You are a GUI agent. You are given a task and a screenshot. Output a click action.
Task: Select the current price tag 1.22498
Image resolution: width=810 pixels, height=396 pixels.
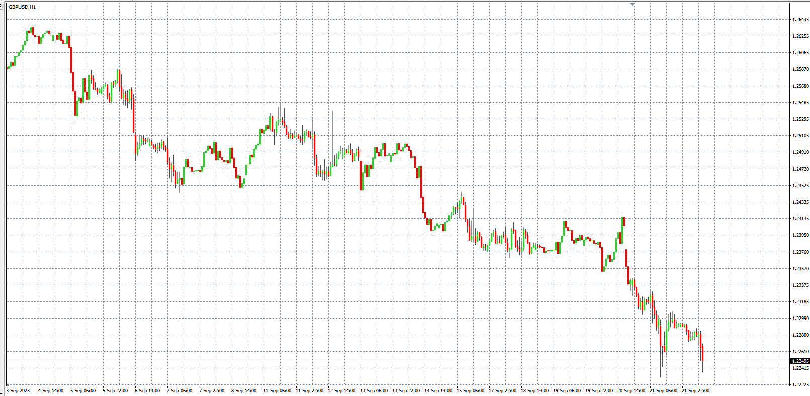800,361
